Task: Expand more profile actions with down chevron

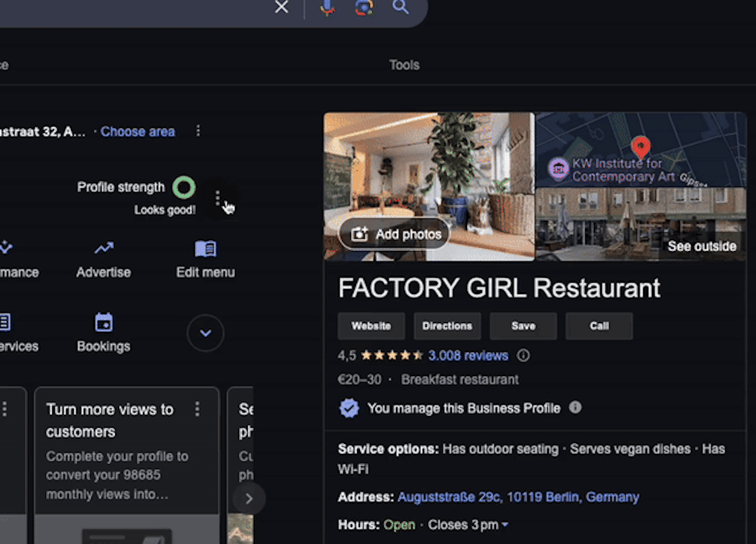Action: [x=205, y=333]
